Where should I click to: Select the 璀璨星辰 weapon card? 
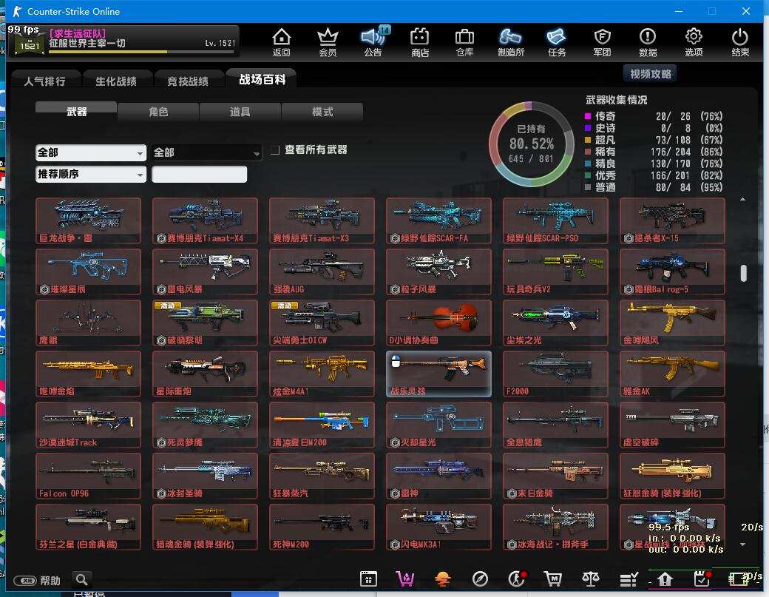(88, 271)
